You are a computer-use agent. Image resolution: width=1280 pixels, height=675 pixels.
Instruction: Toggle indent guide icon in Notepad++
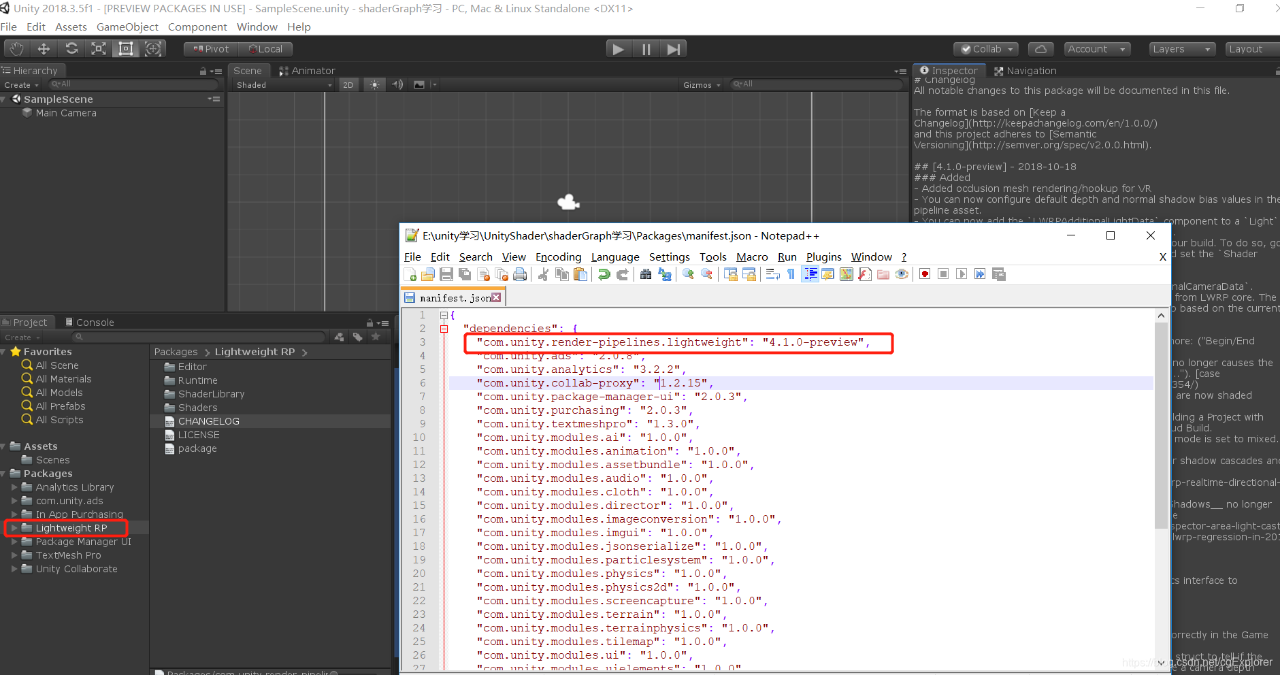810,274
